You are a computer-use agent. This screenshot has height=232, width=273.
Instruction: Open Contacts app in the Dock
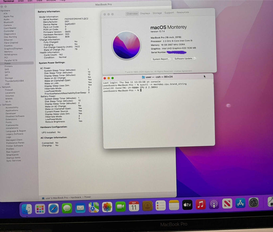click(x=147, y=206)
